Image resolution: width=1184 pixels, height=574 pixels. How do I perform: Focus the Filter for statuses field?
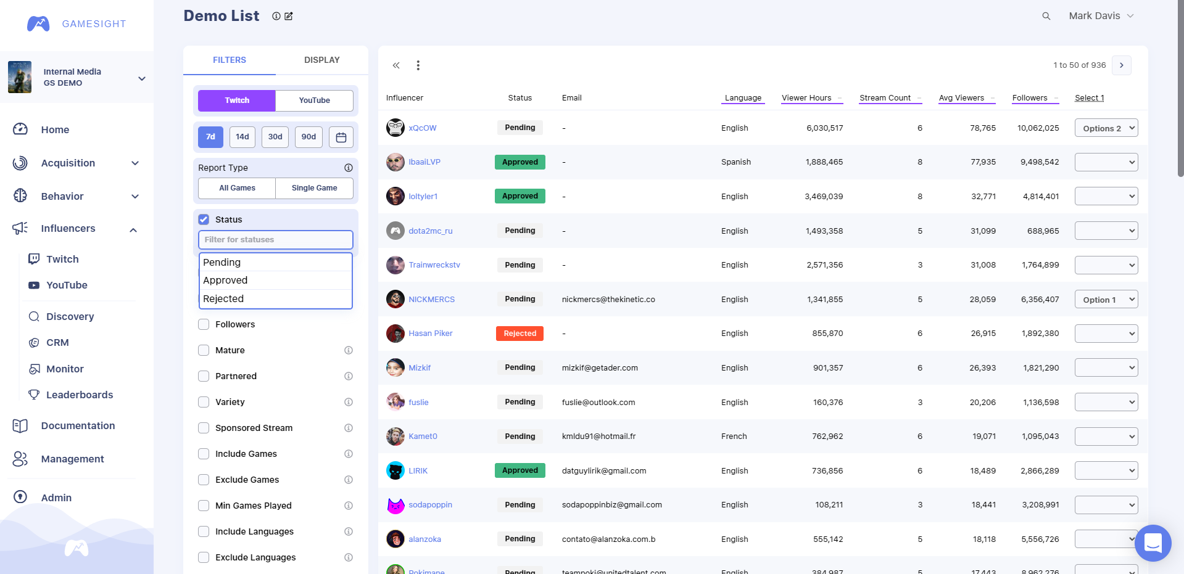tap(275, 240)
